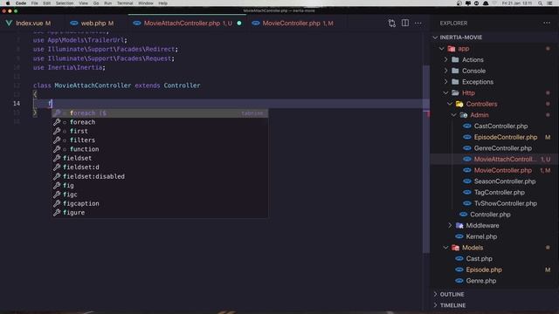Open Controller.php in the explorer
Viewport: 559px width, 314px height.
pyautogui.click(x=490, y=215)
